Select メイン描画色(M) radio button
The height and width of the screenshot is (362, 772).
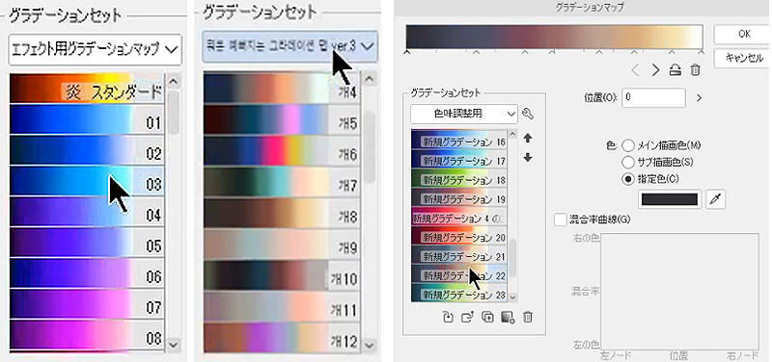[x=628, y=145]
